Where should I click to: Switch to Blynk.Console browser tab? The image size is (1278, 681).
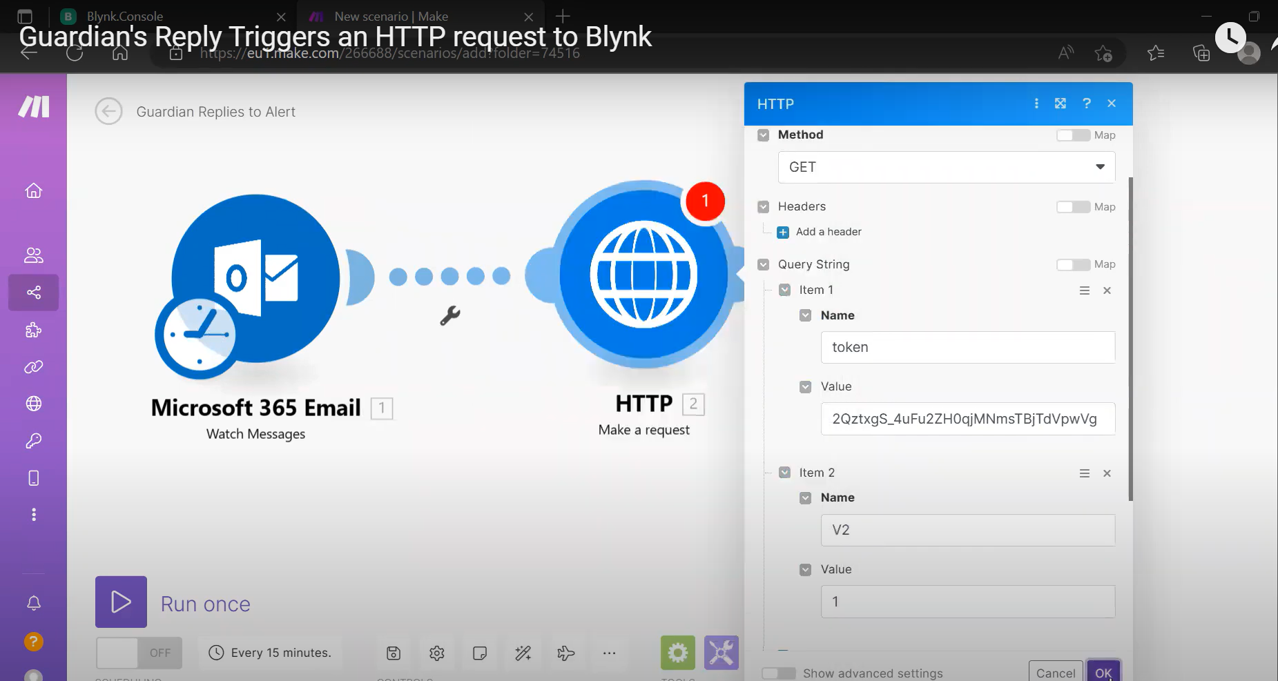point(173,16)
